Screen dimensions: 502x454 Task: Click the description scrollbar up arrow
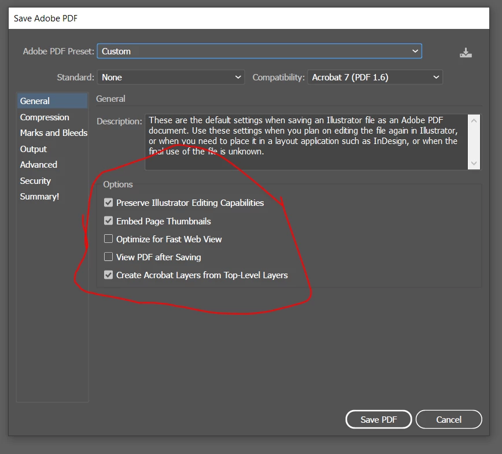(x=474, y=121)
